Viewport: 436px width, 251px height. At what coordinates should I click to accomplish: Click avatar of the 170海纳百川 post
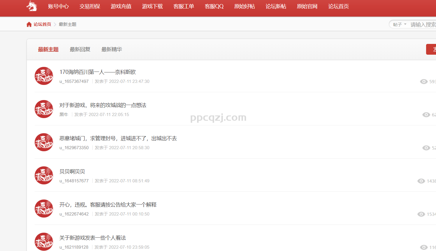(44, 76)
